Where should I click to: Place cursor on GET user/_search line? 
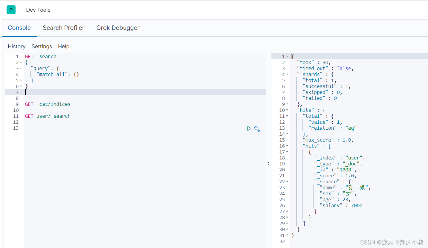[x=48, y=116]
